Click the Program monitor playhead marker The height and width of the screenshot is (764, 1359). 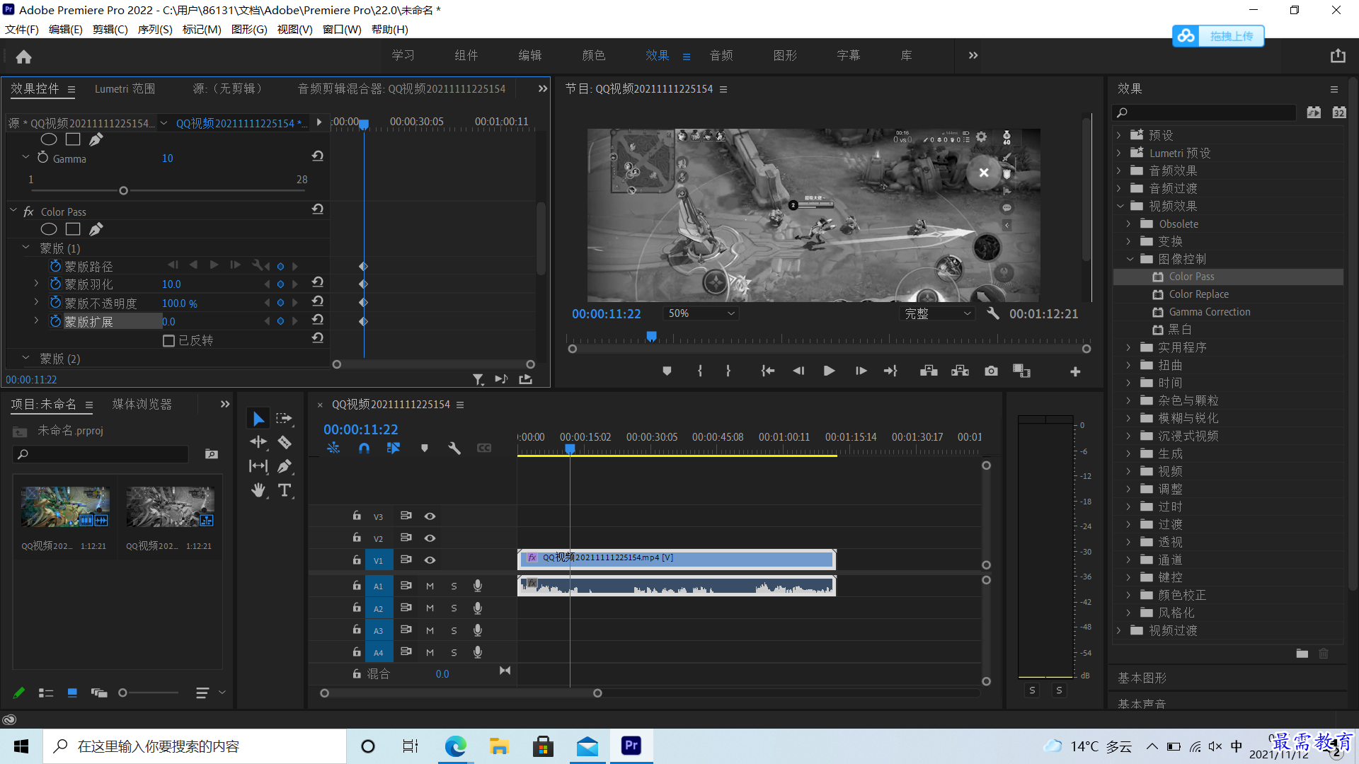click(651, 336)
